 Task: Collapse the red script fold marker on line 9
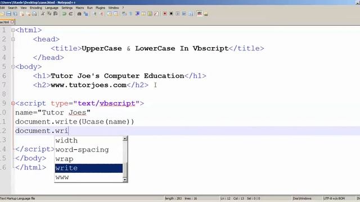[x=13, y=103]
